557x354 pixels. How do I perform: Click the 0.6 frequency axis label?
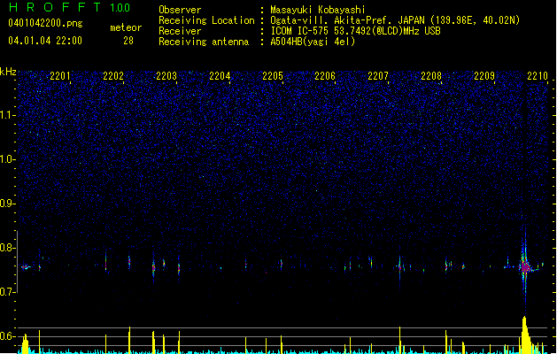(x=8, y=336)
